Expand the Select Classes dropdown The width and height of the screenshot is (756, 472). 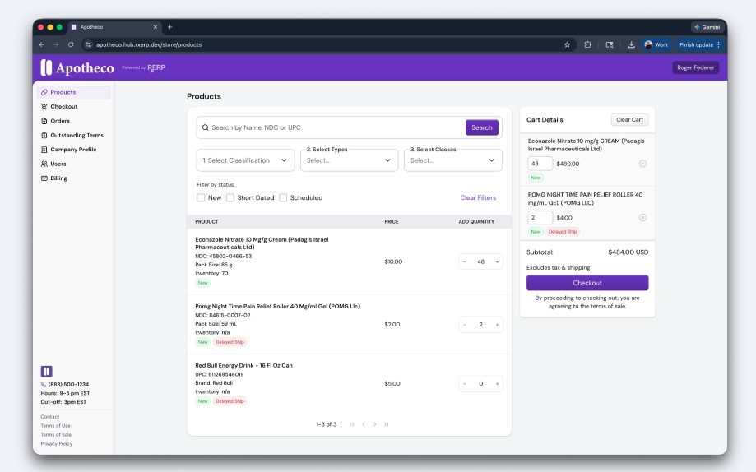point(452,160)
